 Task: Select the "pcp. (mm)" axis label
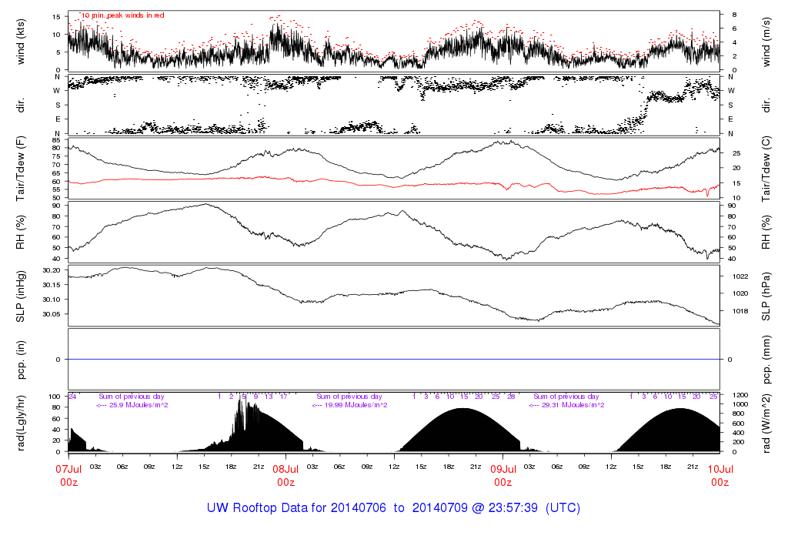point(767,359)
